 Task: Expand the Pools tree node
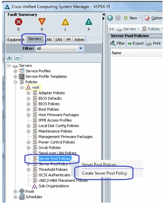click(x=15, y=192)
